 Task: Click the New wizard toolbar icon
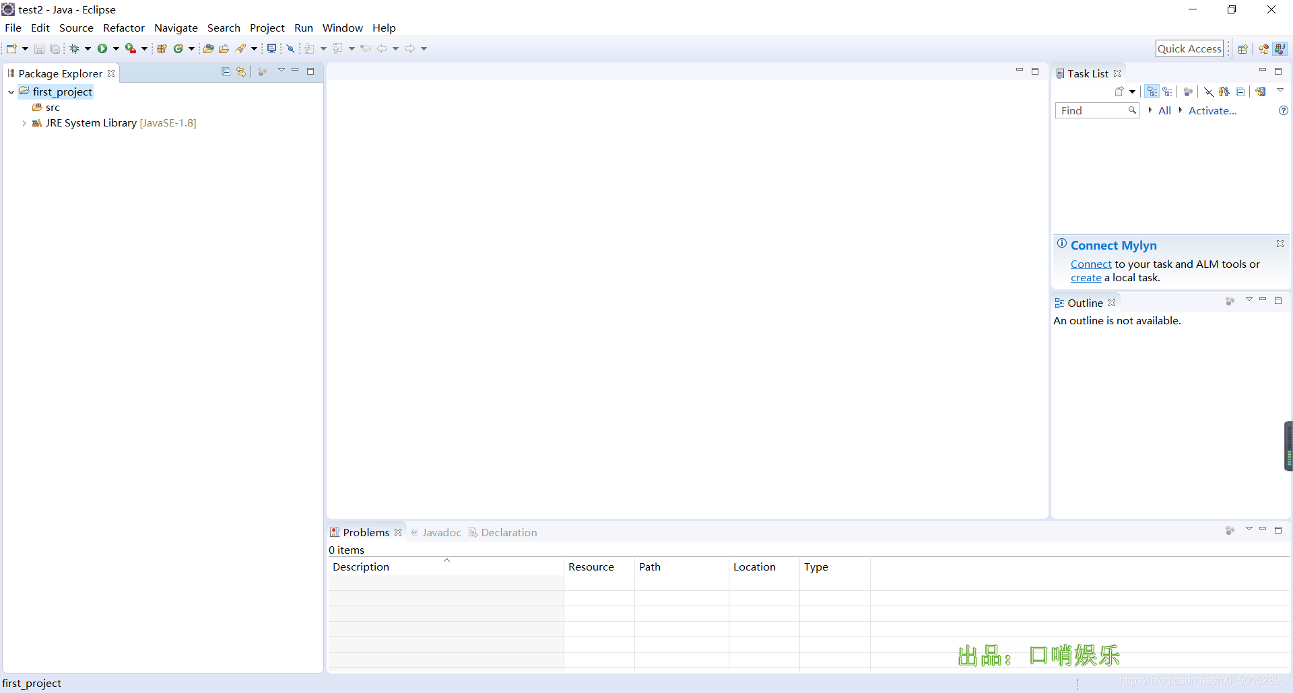pos(11,48)
